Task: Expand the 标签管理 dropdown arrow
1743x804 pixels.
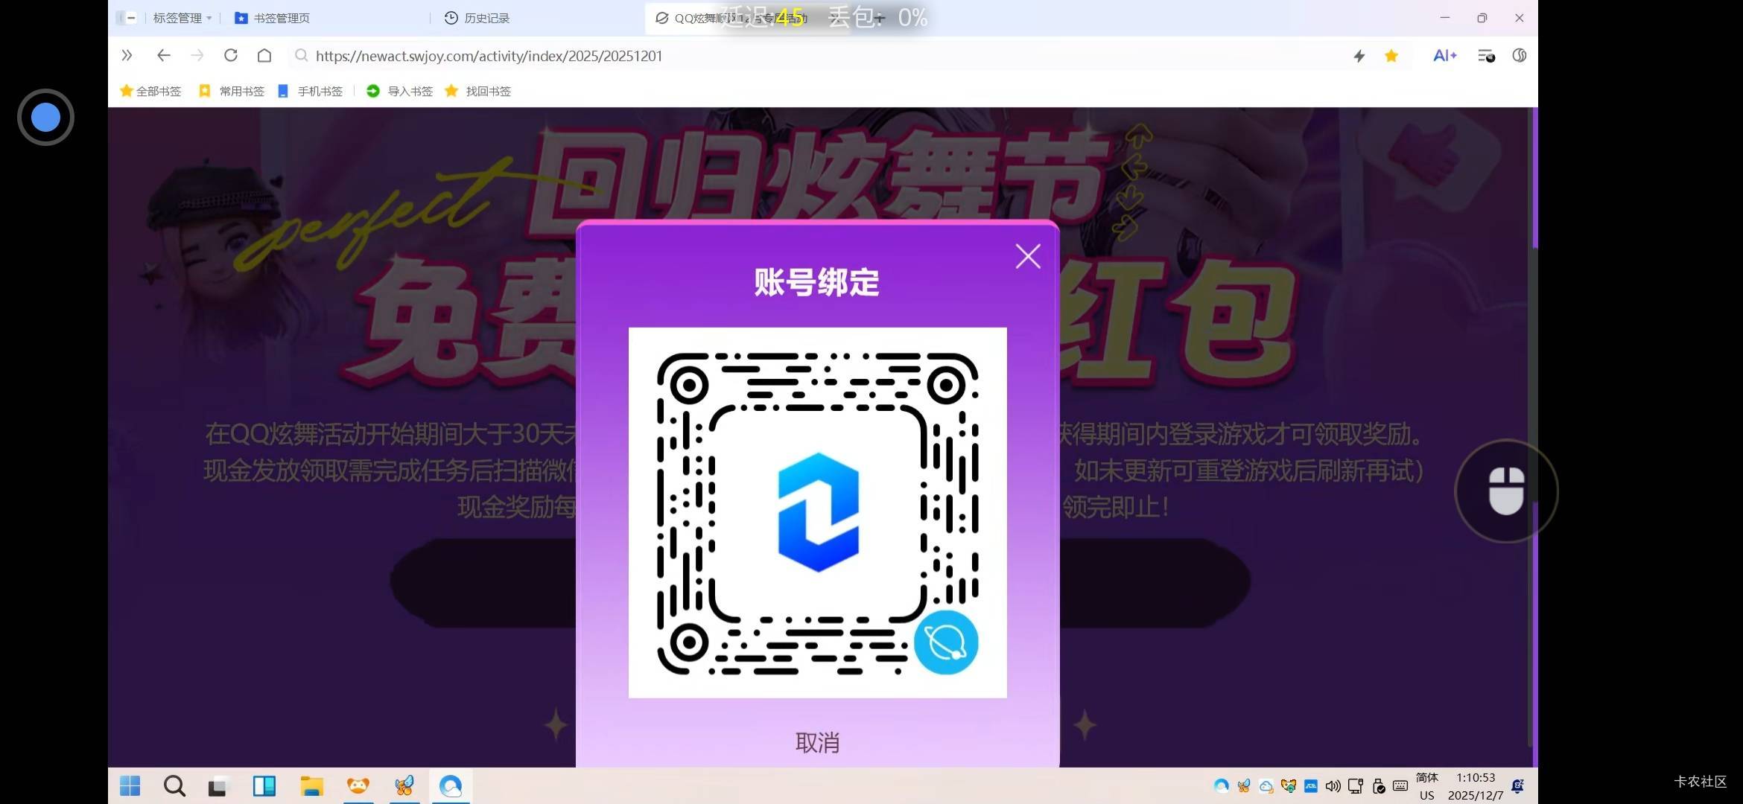Action: (x=211, y=18)
